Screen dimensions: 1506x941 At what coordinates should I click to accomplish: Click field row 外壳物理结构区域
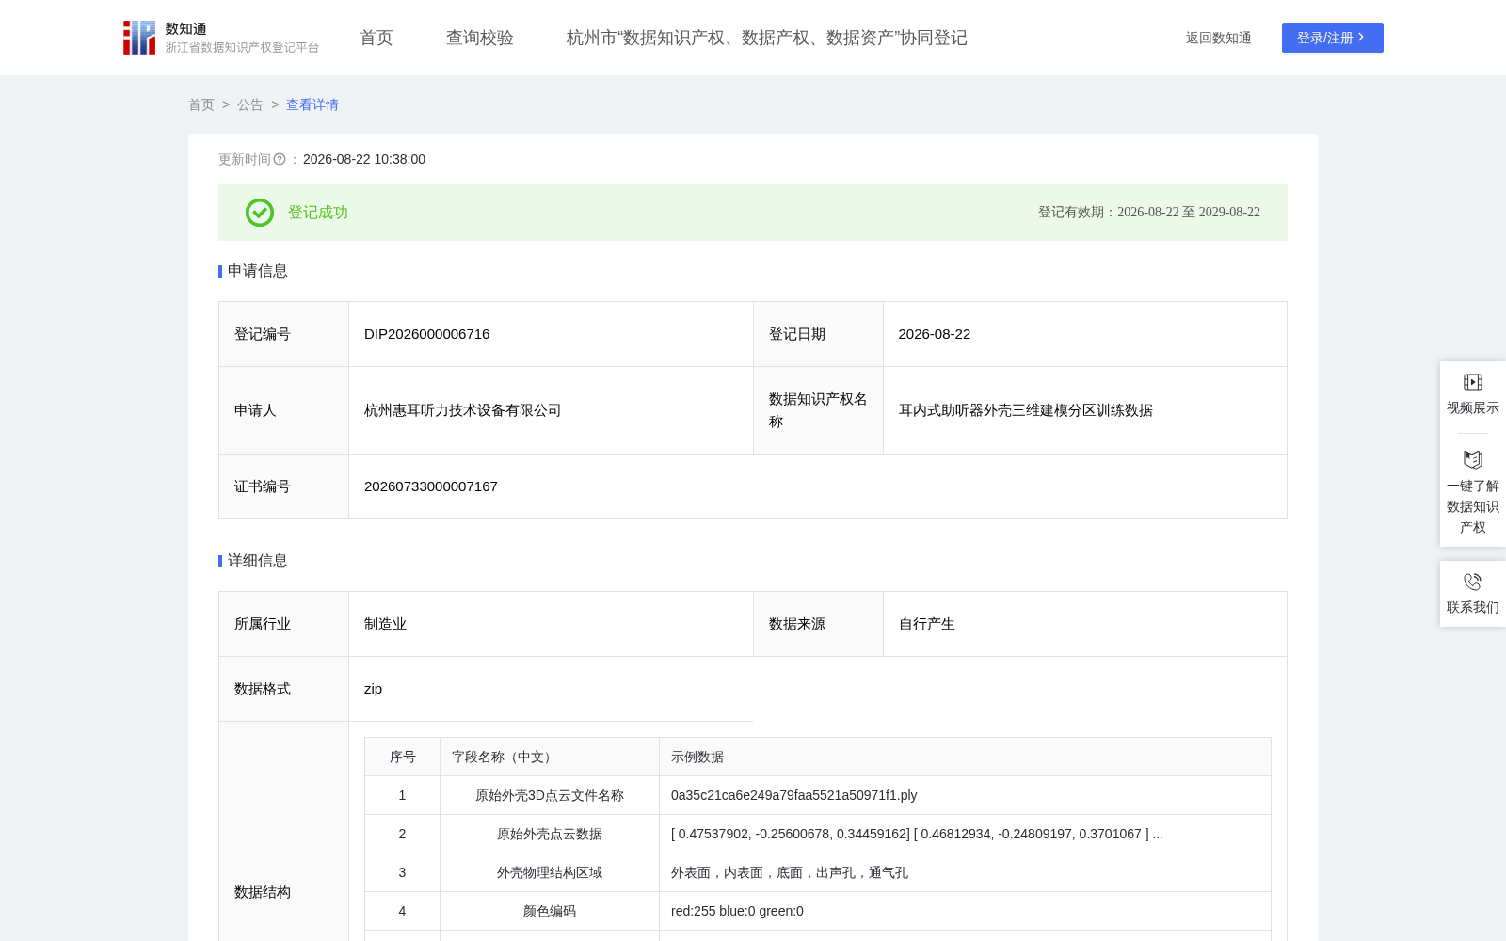click(550, 873)
